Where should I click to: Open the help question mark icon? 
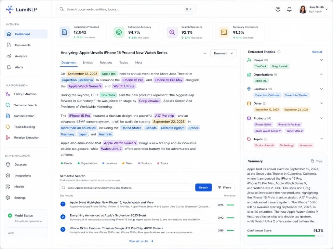tap(278, 9)
